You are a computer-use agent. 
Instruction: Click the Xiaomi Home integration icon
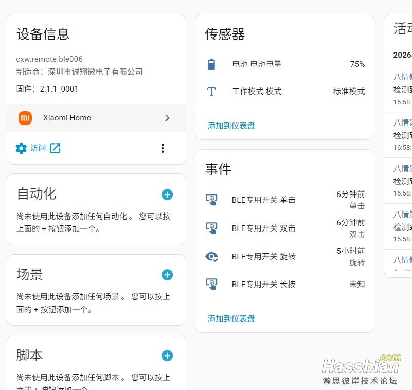tap(24, 118)
